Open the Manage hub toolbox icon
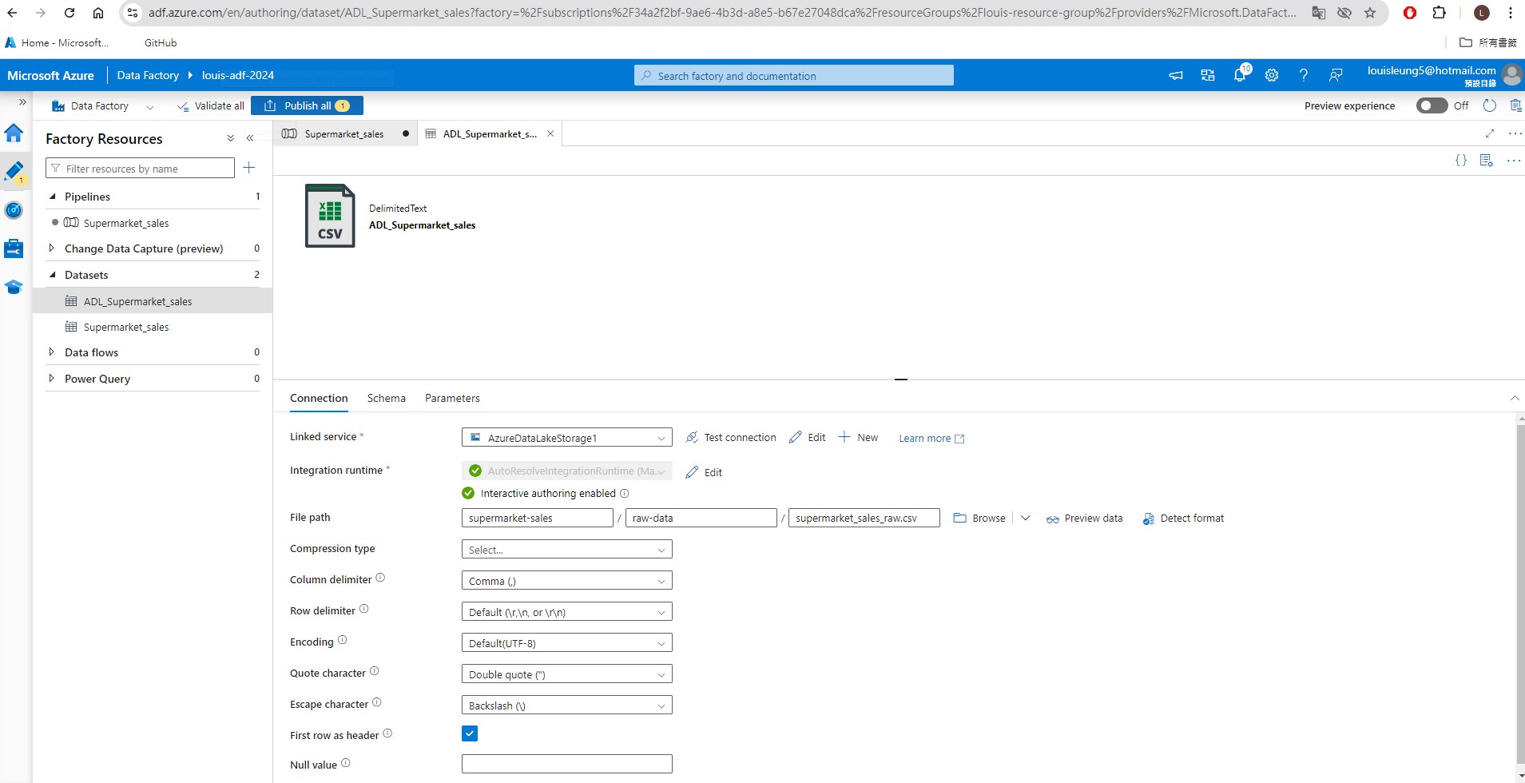1525x783 pixels. click(14, 248)
